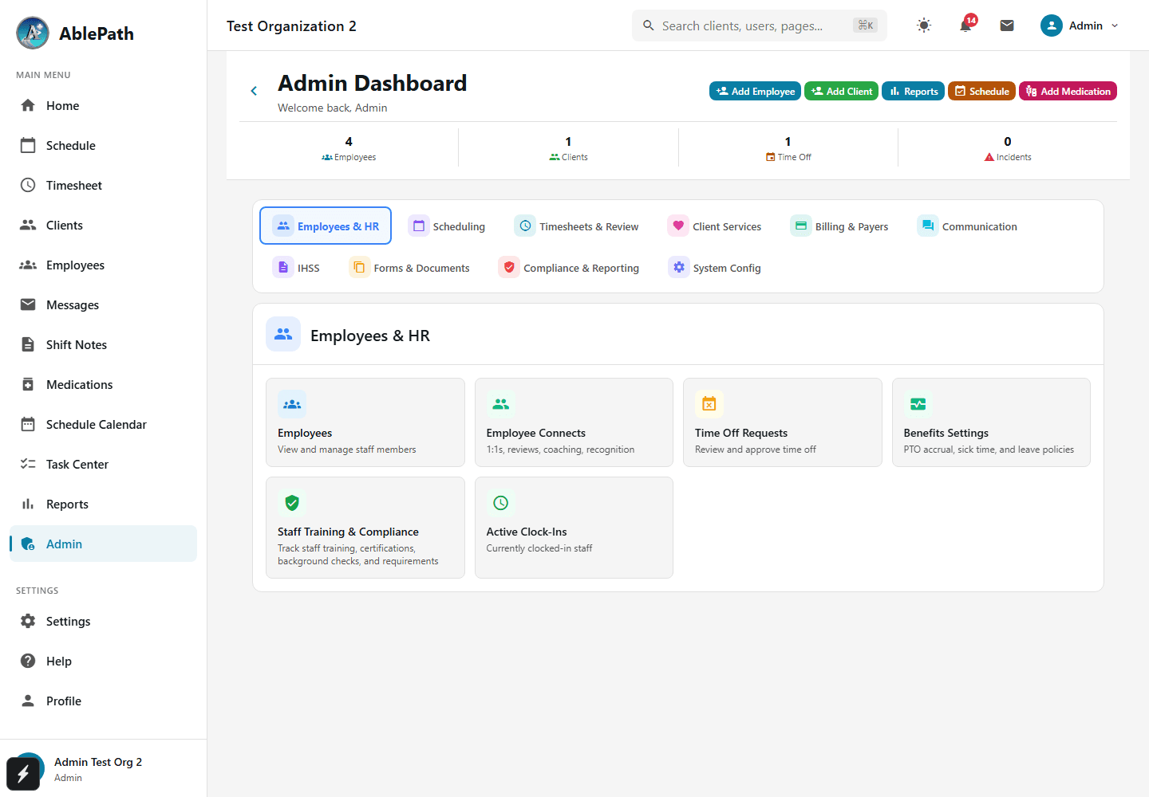
Task: Open Schedule in the sidebar
Action: pos(103,145)
